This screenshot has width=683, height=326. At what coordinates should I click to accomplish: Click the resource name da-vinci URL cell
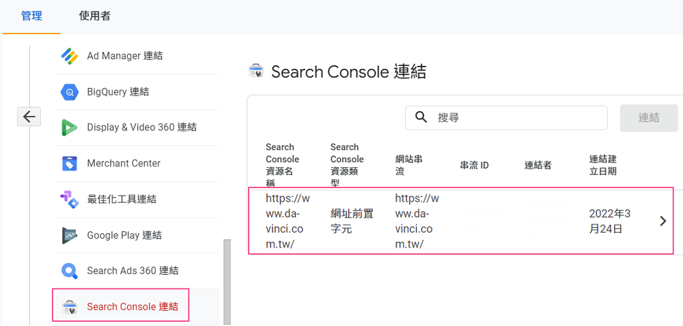[288, 221]
